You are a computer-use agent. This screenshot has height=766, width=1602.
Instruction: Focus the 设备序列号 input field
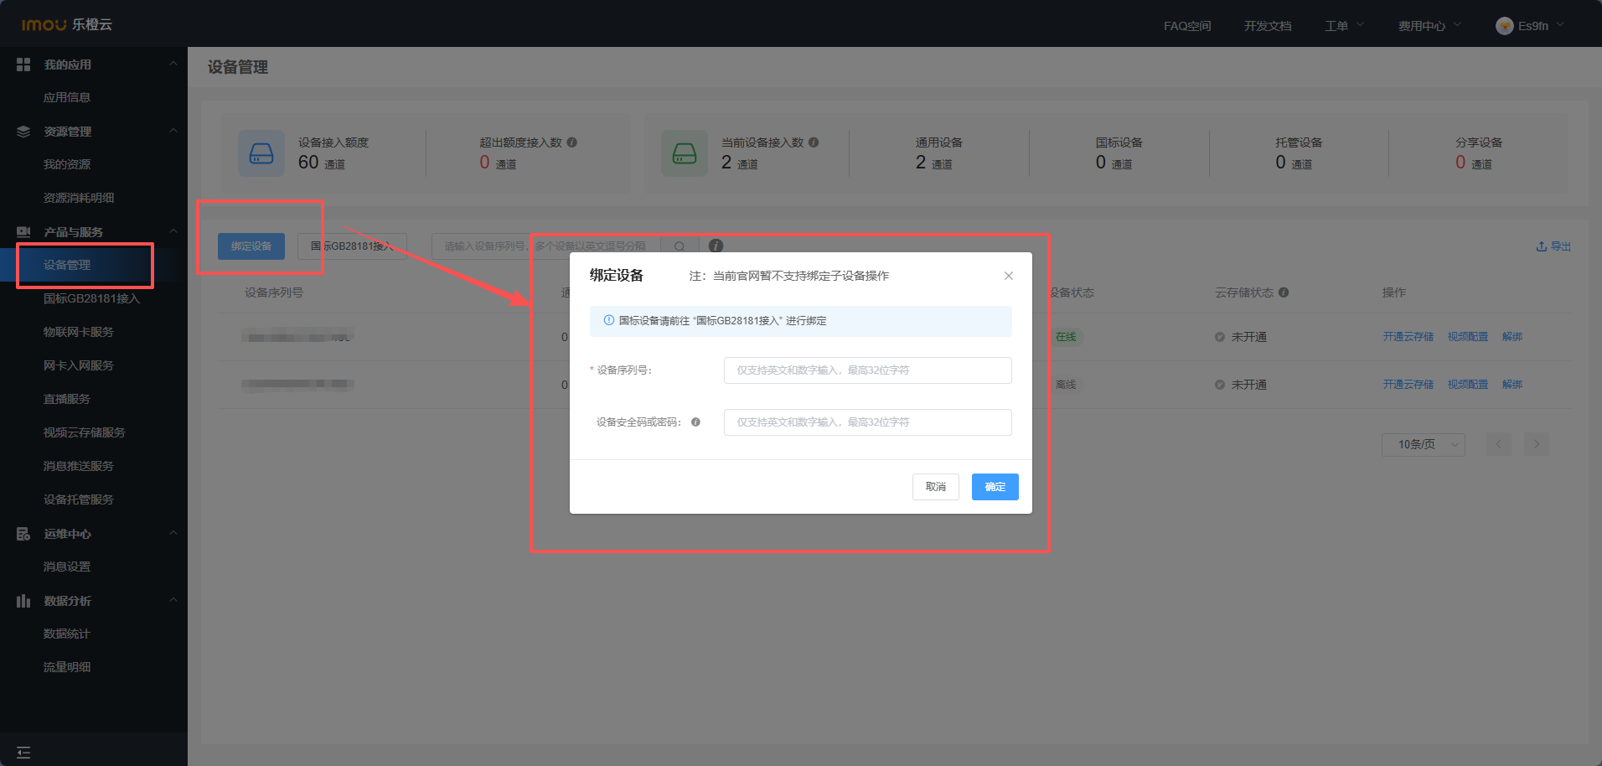pos(868,370)
